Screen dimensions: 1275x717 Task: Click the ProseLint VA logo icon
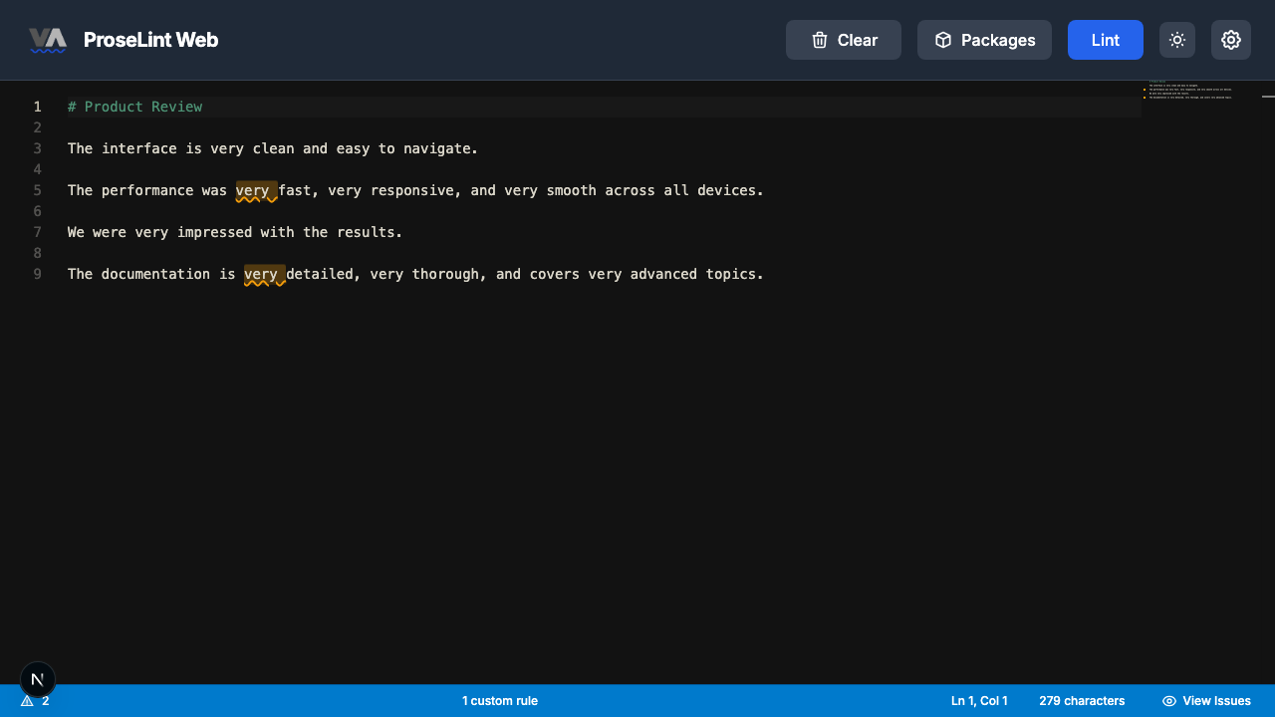click(47, 40)
